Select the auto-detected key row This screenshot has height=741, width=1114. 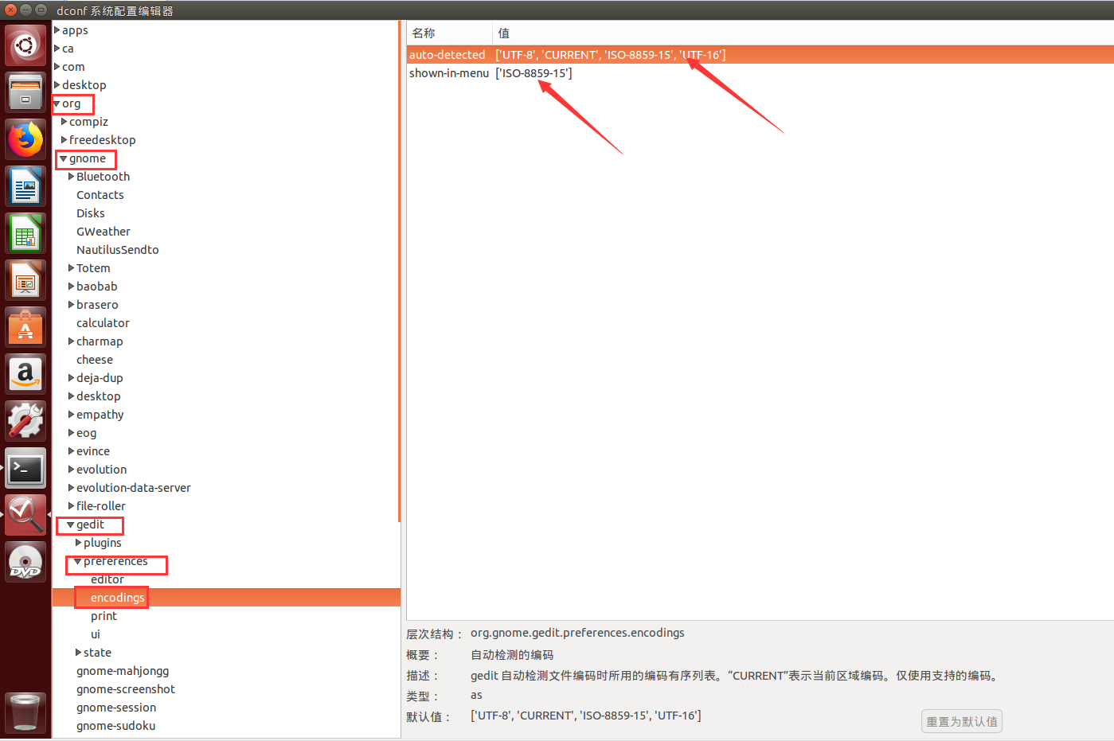point(557,54)
